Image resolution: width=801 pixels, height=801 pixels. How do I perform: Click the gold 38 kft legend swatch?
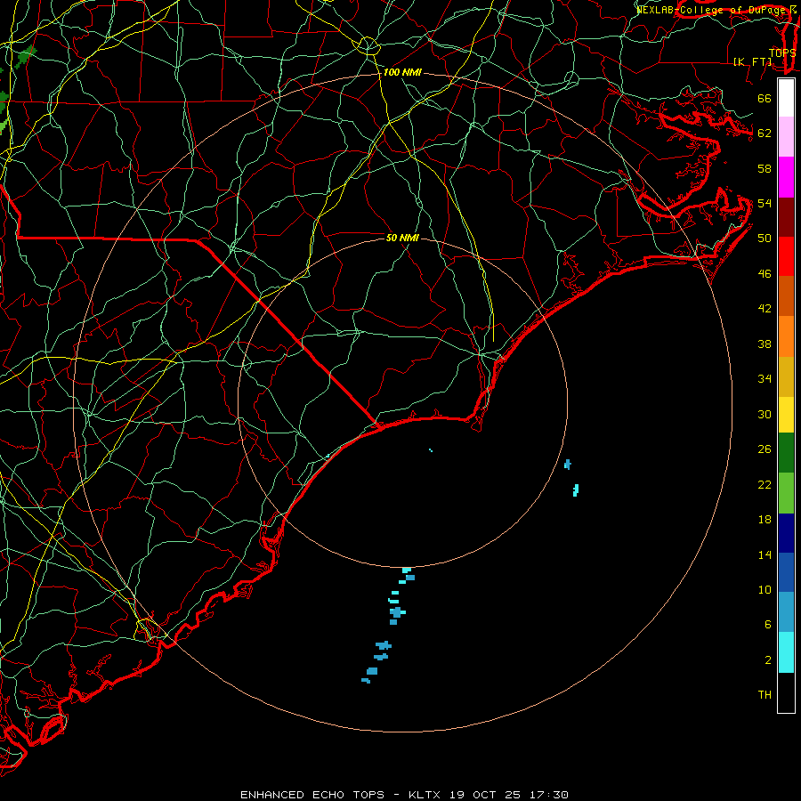(786, 376)
